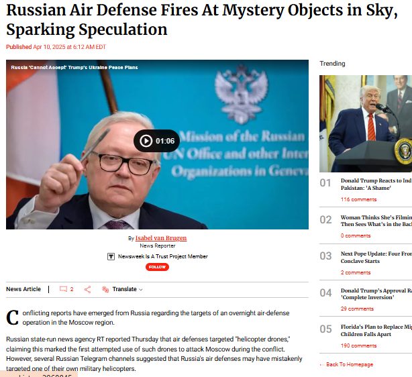Play the video about Trump's Ukraine peace plans
The height and width of the screenshot is (377, 412).
(x=156, y=141)
